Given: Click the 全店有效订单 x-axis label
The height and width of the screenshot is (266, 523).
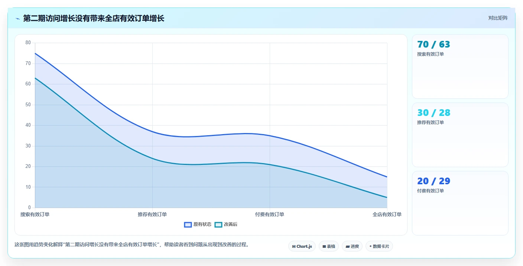Looking at the screenshot, I should click(387, 214).
